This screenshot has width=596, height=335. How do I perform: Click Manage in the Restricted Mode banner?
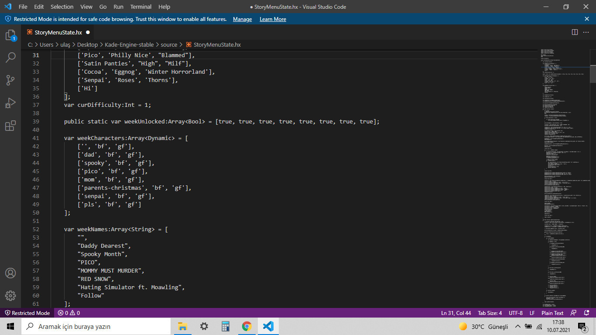point(242,19)
